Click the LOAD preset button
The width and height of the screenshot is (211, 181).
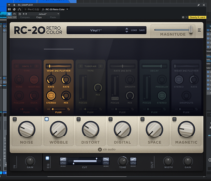click(x=134, y=30)
